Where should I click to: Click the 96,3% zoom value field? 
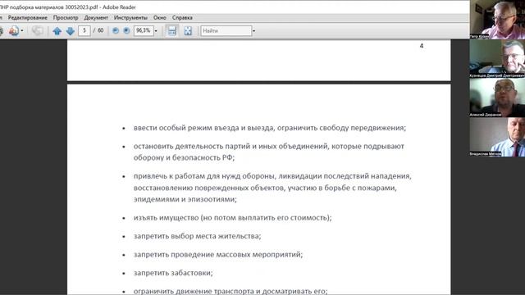tap(144, 31)
